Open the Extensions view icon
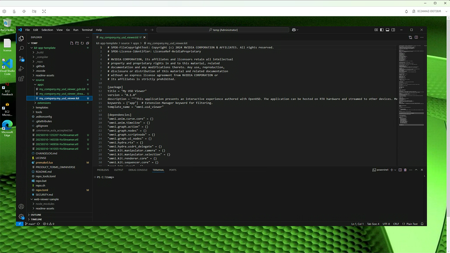The image size is (450, 253). (21, 79)
